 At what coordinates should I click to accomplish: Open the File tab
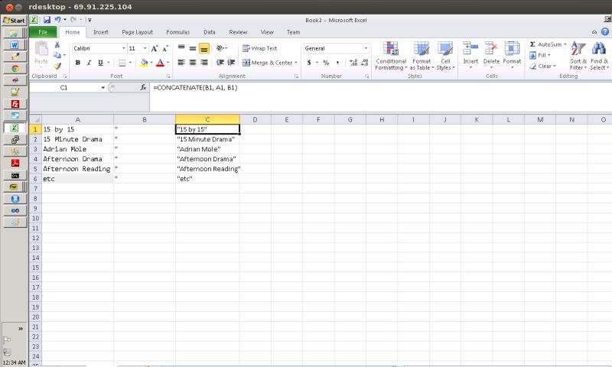(x=43, y=32)
